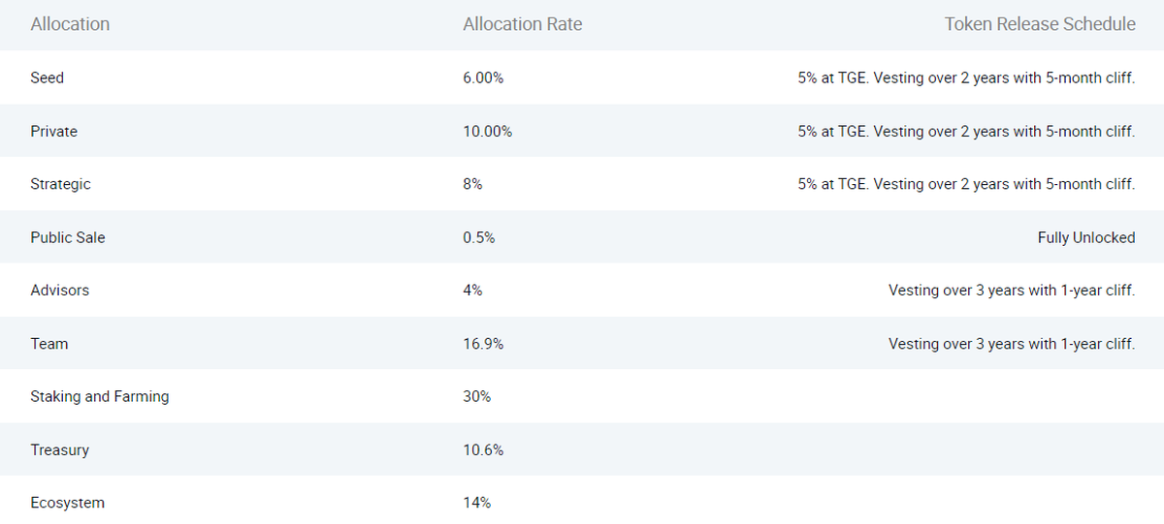Click the Strategic row label
Screen dimensions: 1164x524
click(x=60, y=184)
